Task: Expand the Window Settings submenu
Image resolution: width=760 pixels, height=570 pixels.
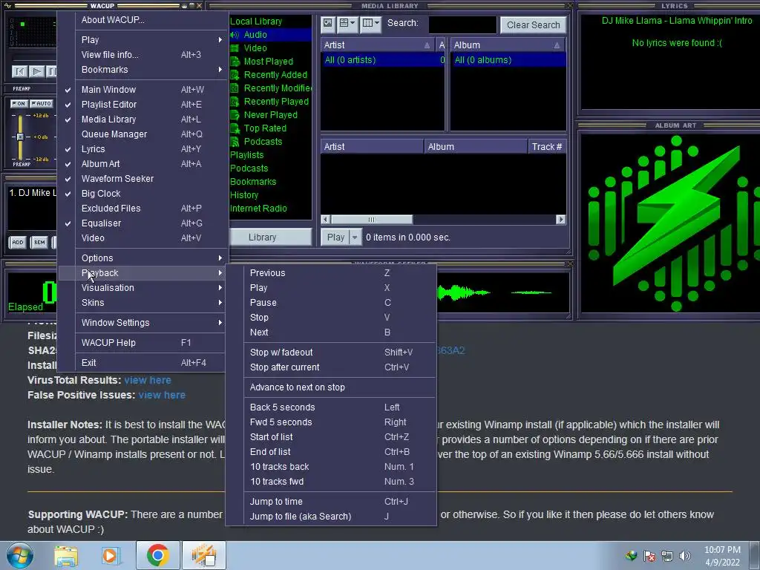Action: click(143, 323)
